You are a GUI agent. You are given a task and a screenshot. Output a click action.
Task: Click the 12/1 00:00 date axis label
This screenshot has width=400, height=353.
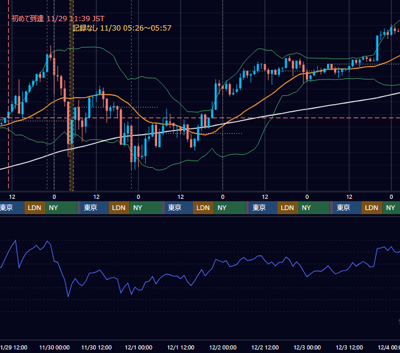(x=138, y=347)
